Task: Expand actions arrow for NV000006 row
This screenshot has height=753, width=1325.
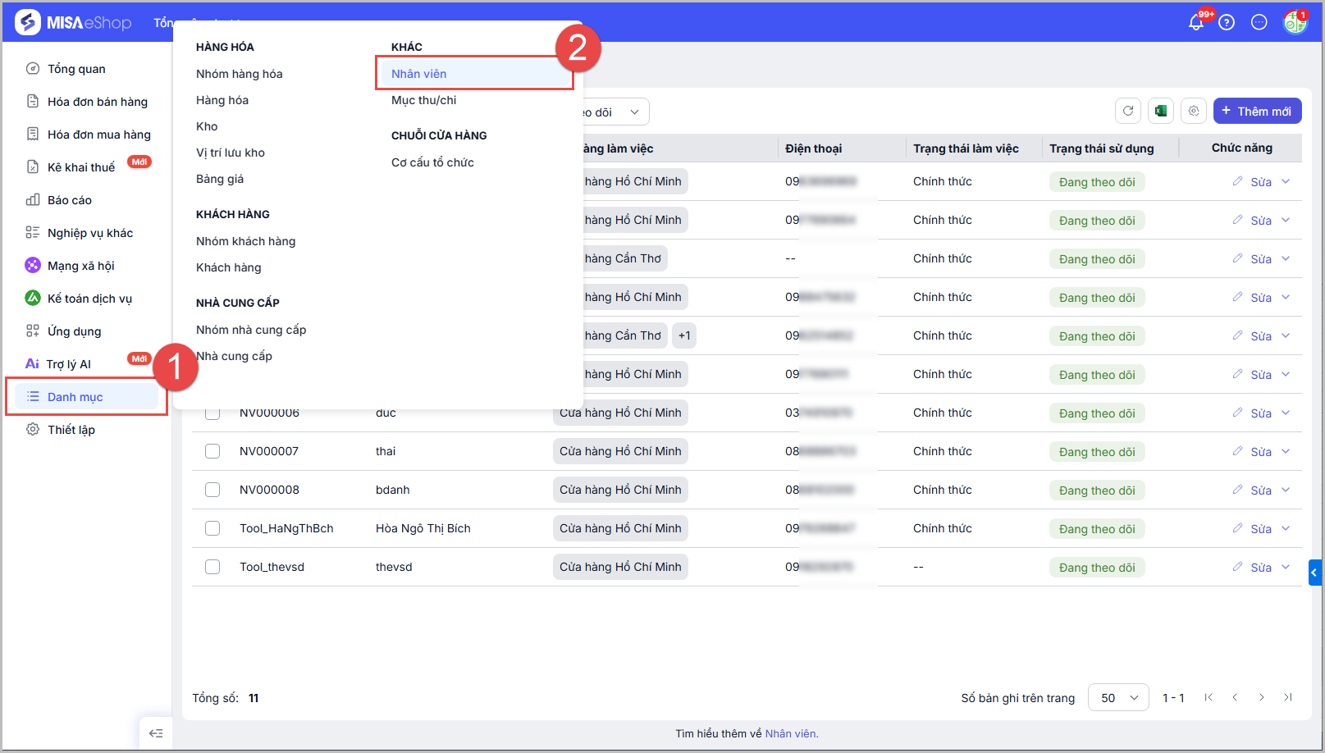Action: 1286,413
